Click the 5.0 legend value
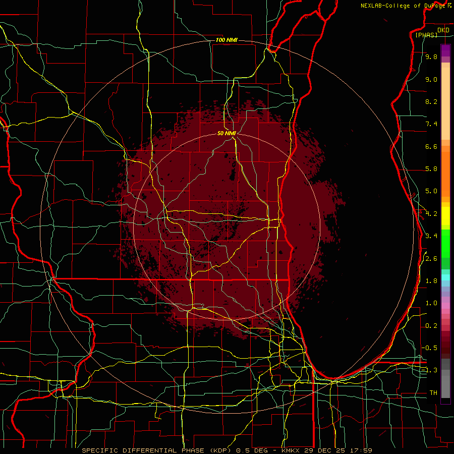 point(431,191)
